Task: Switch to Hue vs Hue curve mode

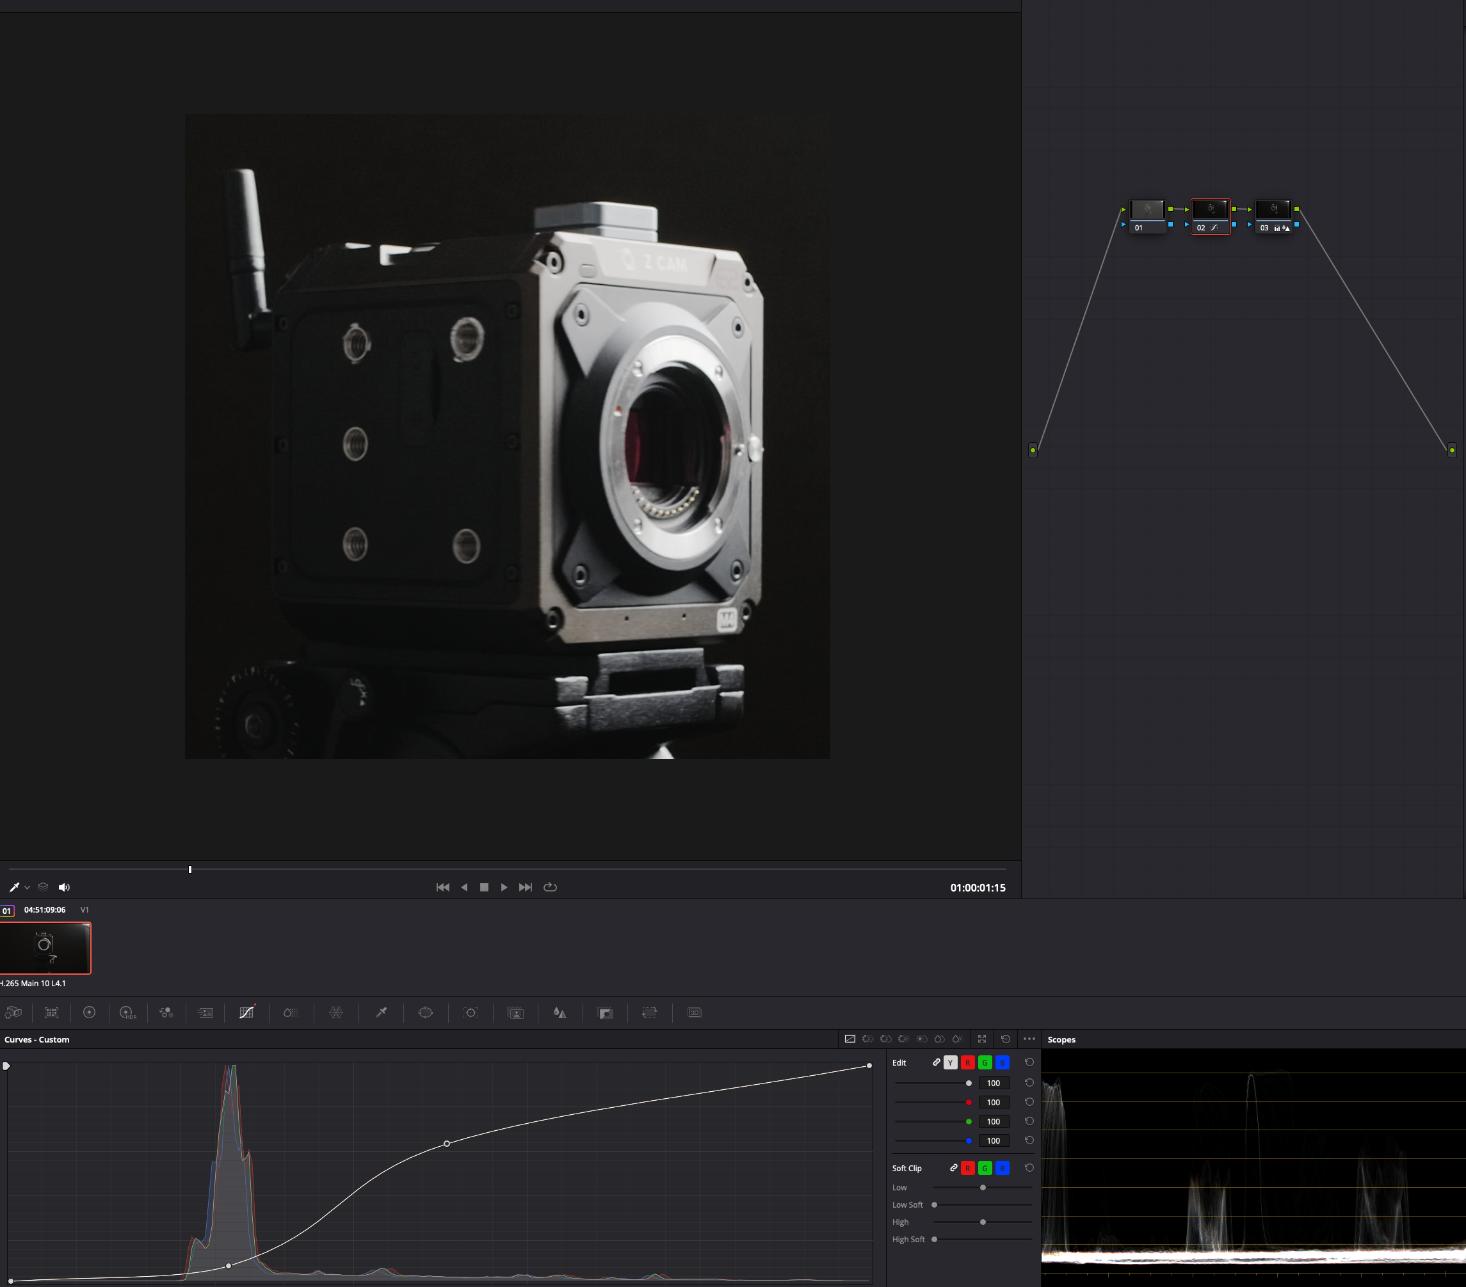Action: 868,1039
